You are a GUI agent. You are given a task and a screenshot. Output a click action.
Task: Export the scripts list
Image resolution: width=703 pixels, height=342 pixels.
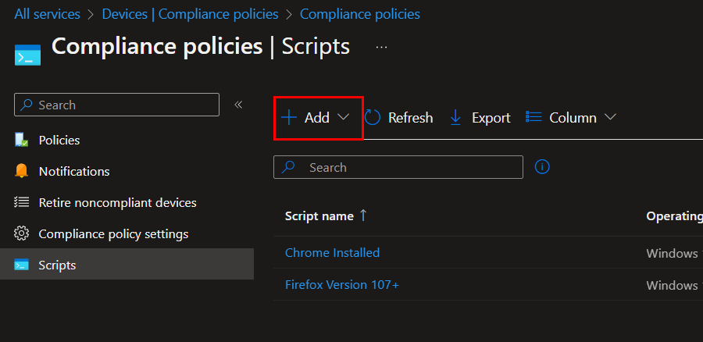[480, 118]
